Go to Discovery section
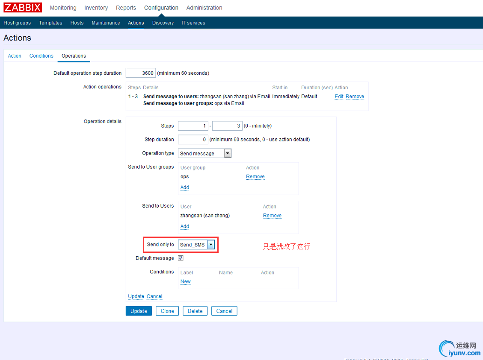Screen dimensions: 483x360 (x=163, y=23)
